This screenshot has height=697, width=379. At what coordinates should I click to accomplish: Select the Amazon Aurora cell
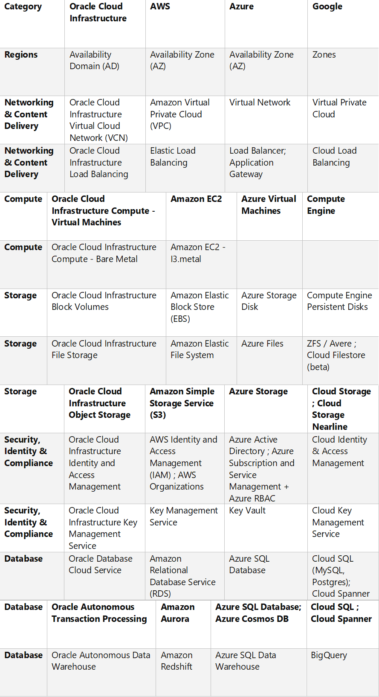(x=177, y=613)
